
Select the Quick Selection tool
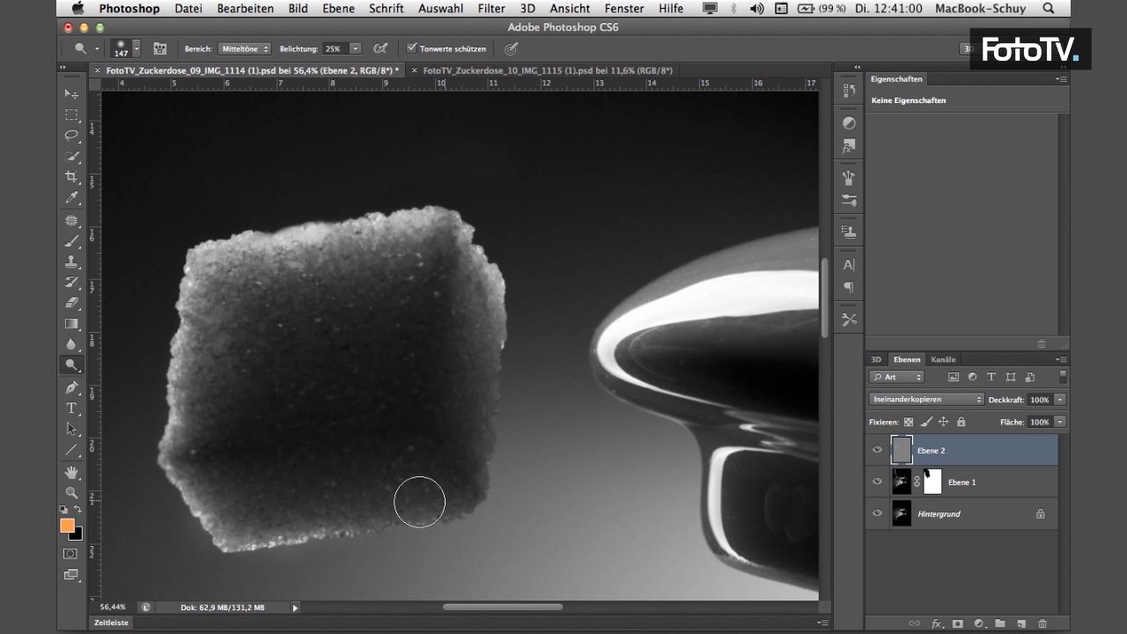71,157
